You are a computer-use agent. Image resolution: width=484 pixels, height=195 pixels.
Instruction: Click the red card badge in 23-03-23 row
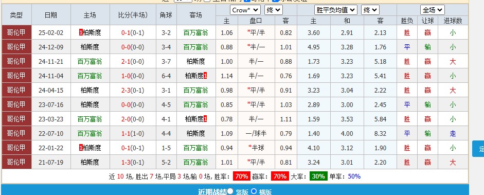pyautogui.click(x=205, y=119)
